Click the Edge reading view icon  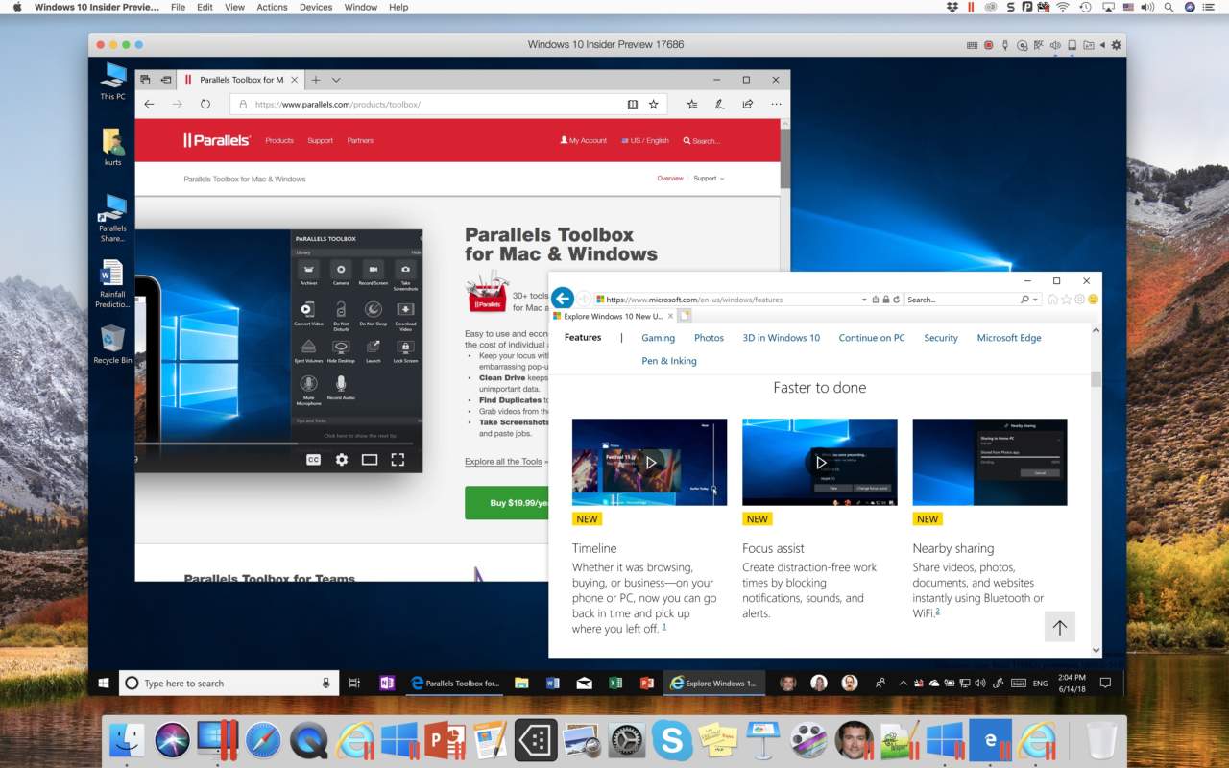click(632, 104)
